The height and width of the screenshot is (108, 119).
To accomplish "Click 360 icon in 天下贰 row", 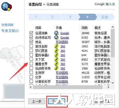I will 56,59.
